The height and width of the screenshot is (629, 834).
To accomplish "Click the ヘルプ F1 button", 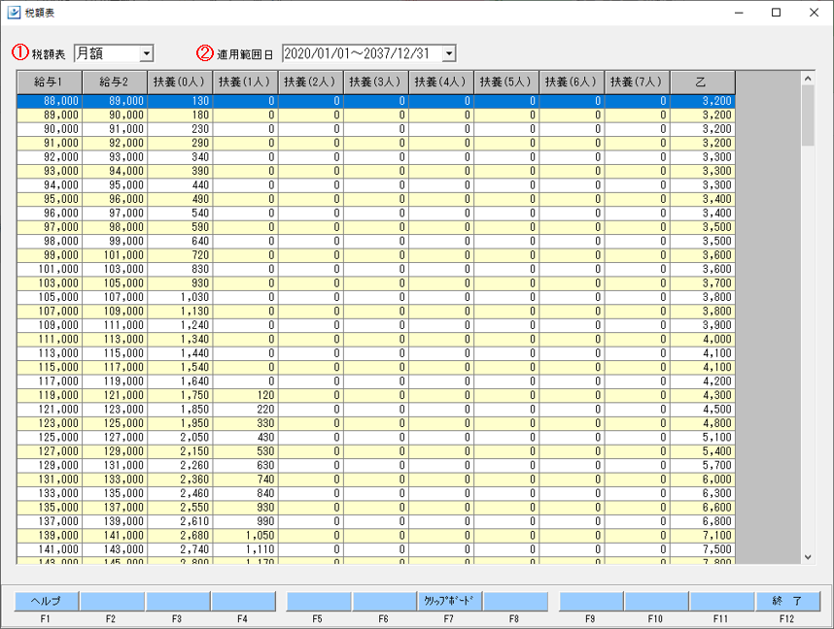I will point(47,601).
